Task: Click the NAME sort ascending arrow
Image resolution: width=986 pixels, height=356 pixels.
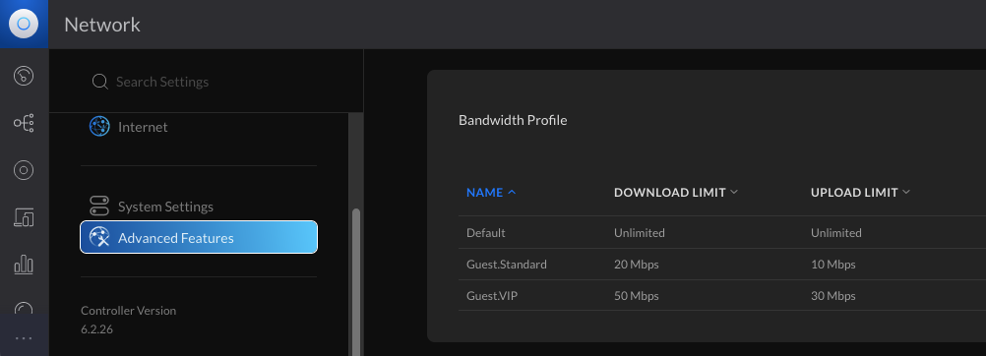Action: tap(512, 192)
